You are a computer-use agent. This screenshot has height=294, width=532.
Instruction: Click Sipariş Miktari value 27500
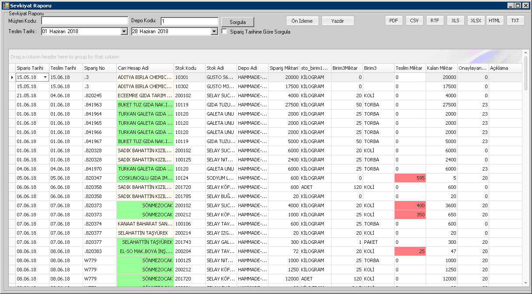[284, 105]
